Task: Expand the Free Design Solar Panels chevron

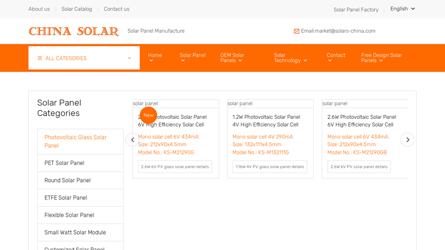Action: [381, 61]
